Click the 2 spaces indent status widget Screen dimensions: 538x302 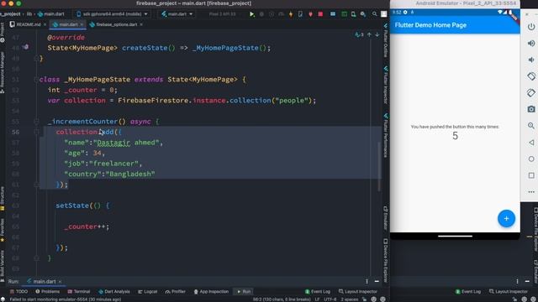[350, 299]
